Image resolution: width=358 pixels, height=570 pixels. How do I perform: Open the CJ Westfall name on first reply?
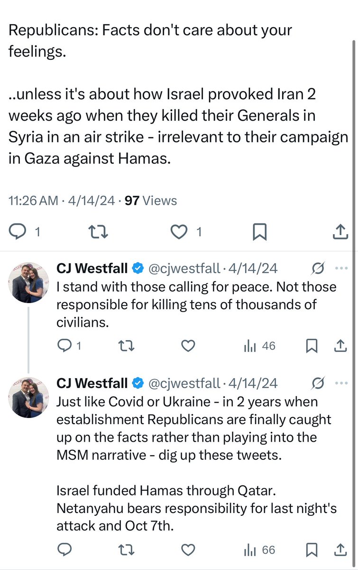pyautogui.click(x=92, y=268)
